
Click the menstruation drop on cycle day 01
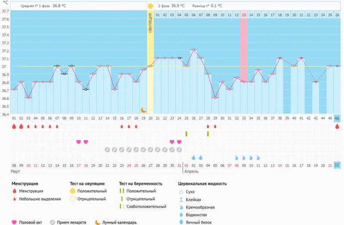click(x=14, y=127)
